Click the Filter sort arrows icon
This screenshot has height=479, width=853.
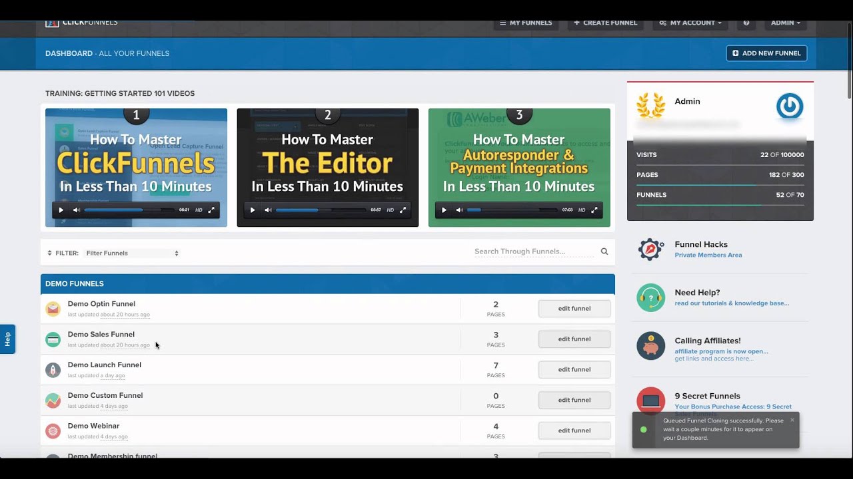point(49,253)
